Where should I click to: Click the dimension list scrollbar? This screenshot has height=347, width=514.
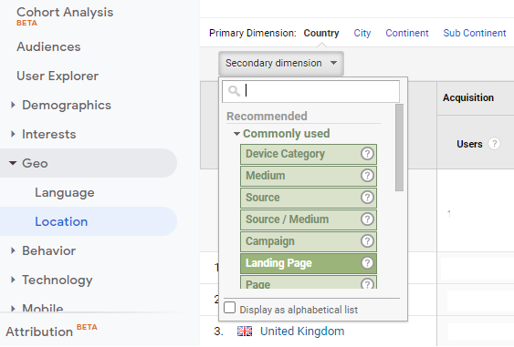click(399, 148)
